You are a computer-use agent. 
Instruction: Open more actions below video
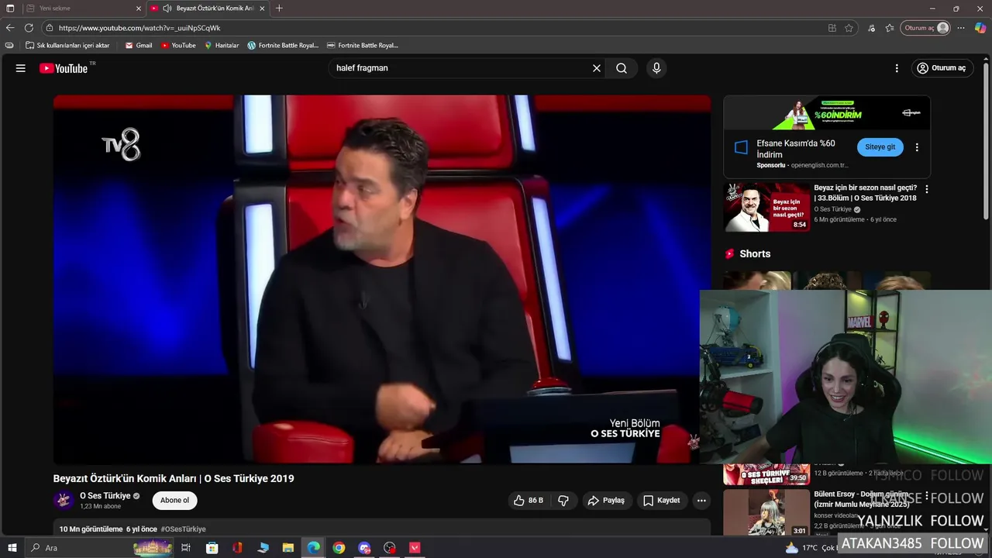701,501
